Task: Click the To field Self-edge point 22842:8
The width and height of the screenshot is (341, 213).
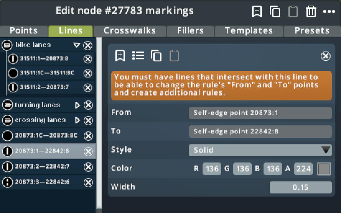Action: point(260,131)
